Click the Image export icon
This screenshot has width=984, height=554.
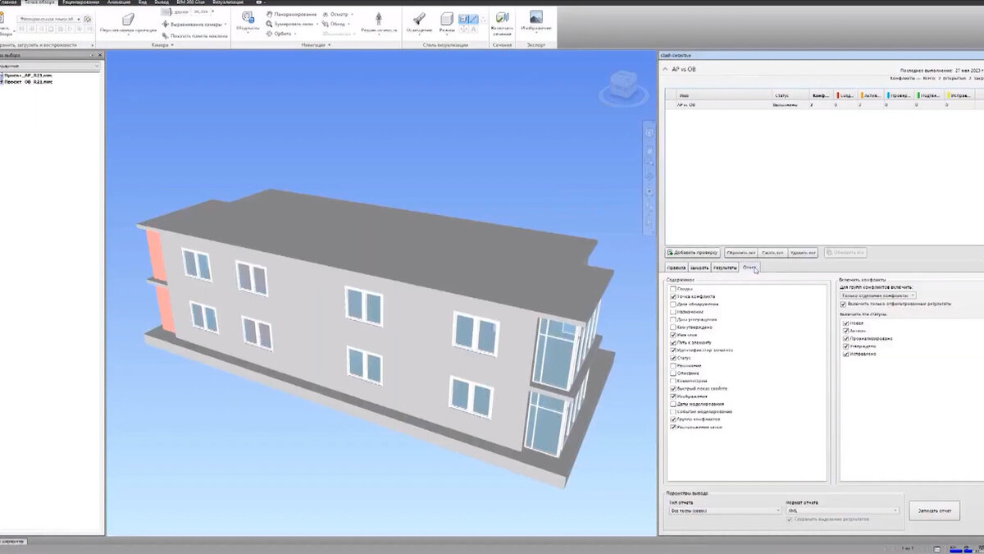pyautogui.click(x=535, y=17)
